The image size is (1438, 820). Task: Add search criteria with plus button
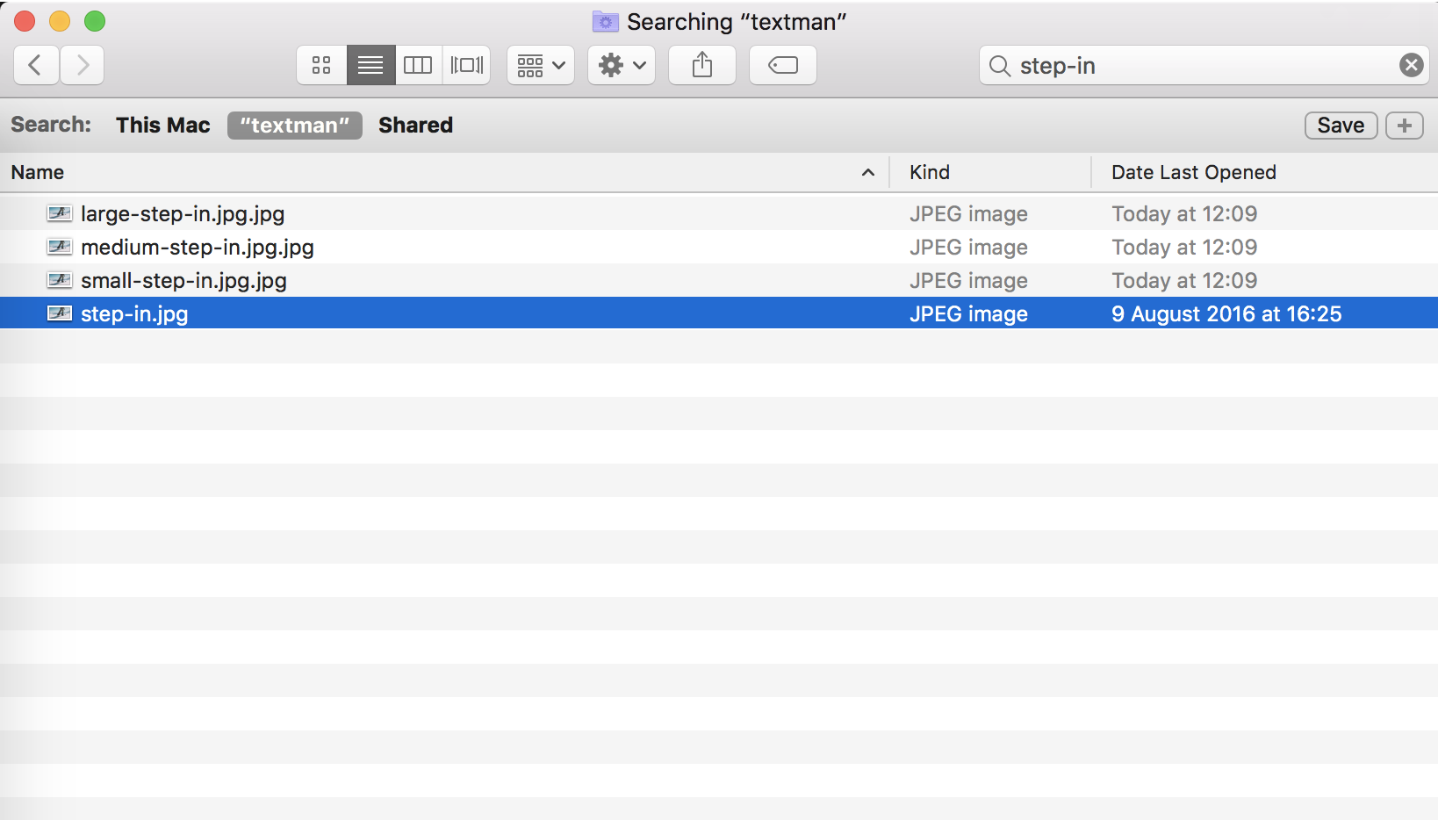pyautogui.click(x=1405, y=126)
